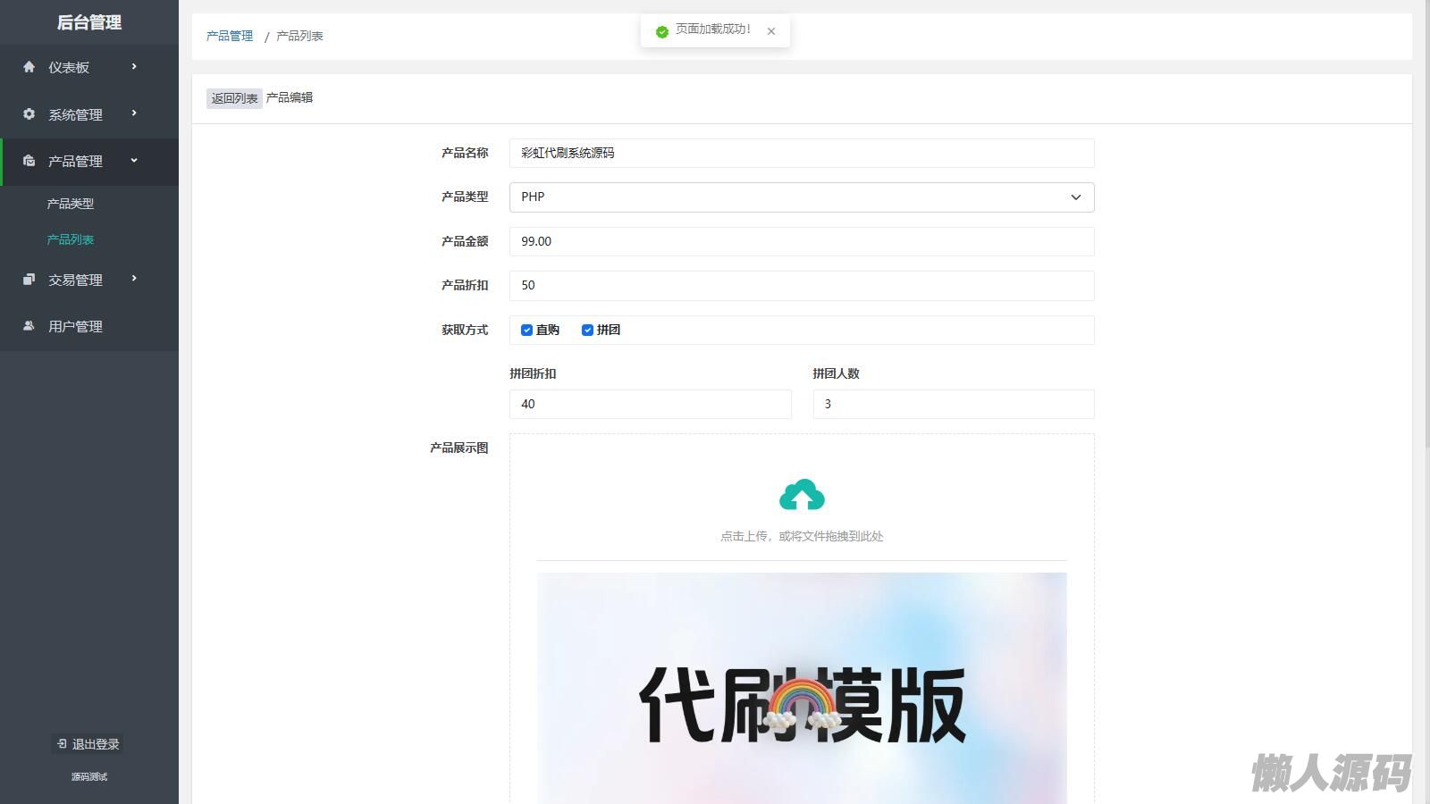Click the 退出登录 button
This screenshot has height=804, width=1430.
point(88,744)
